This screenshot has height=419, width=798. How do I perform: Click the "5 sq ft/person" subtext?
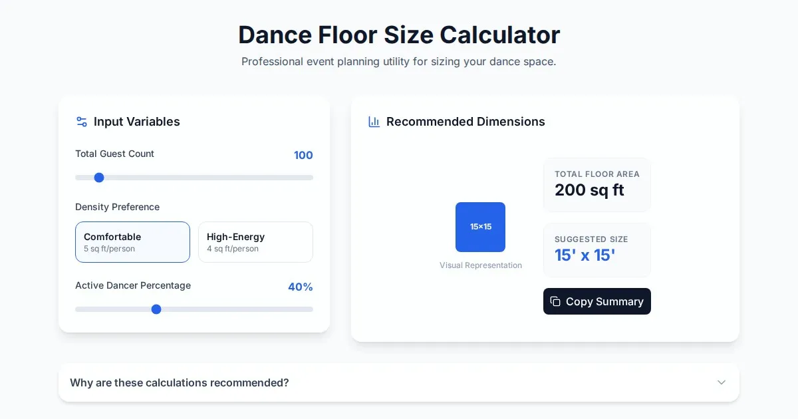(x=109, y=249)
